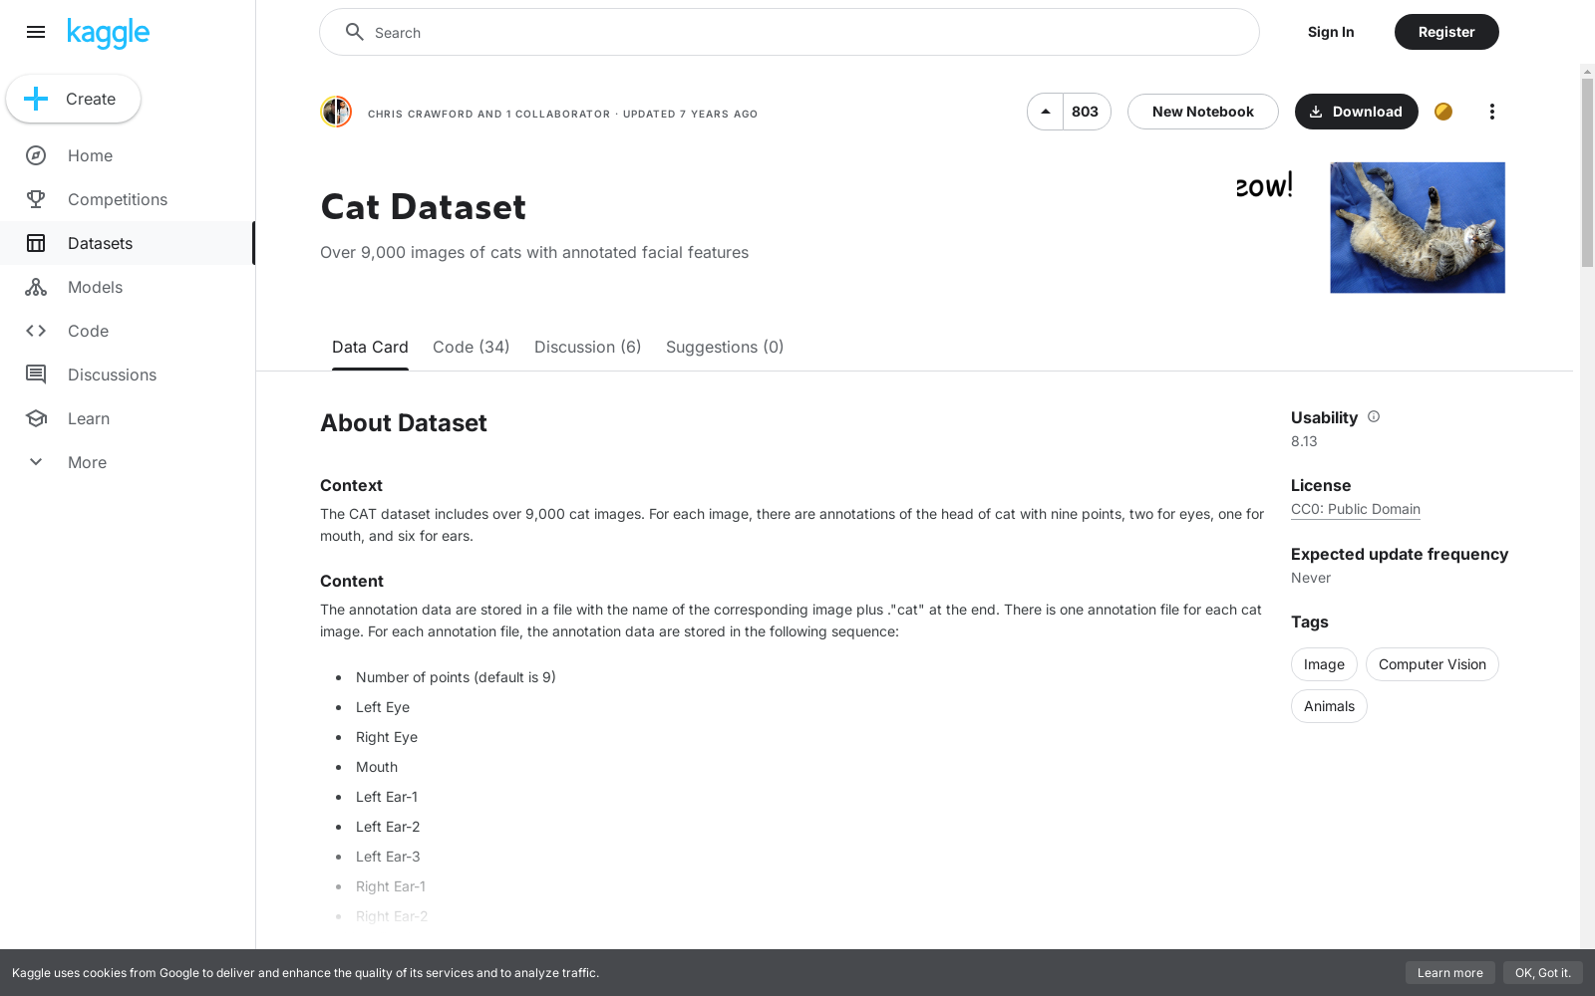Toggle the Image tag filter
This screenshot has width=1595, height=996.
click(x=1324, y=664)
